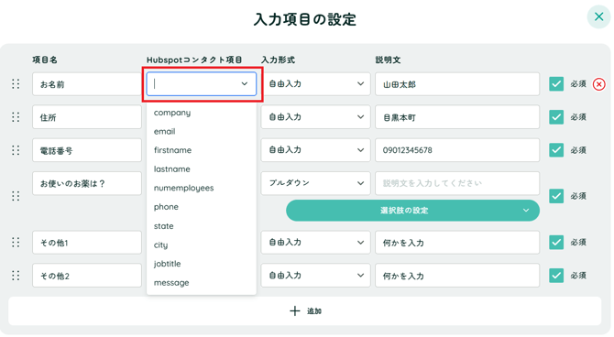Toggle 必須 checkbox for その他2 row

pyautogui.click(x=556, y=275)
